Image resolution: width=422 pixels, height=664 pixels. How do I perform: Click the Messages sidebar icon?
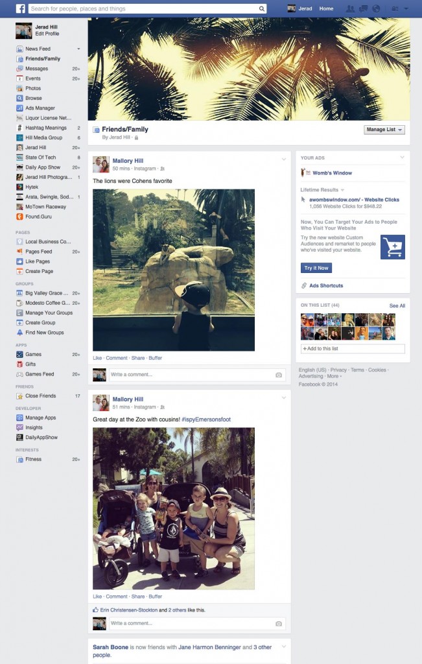point(19,69)
